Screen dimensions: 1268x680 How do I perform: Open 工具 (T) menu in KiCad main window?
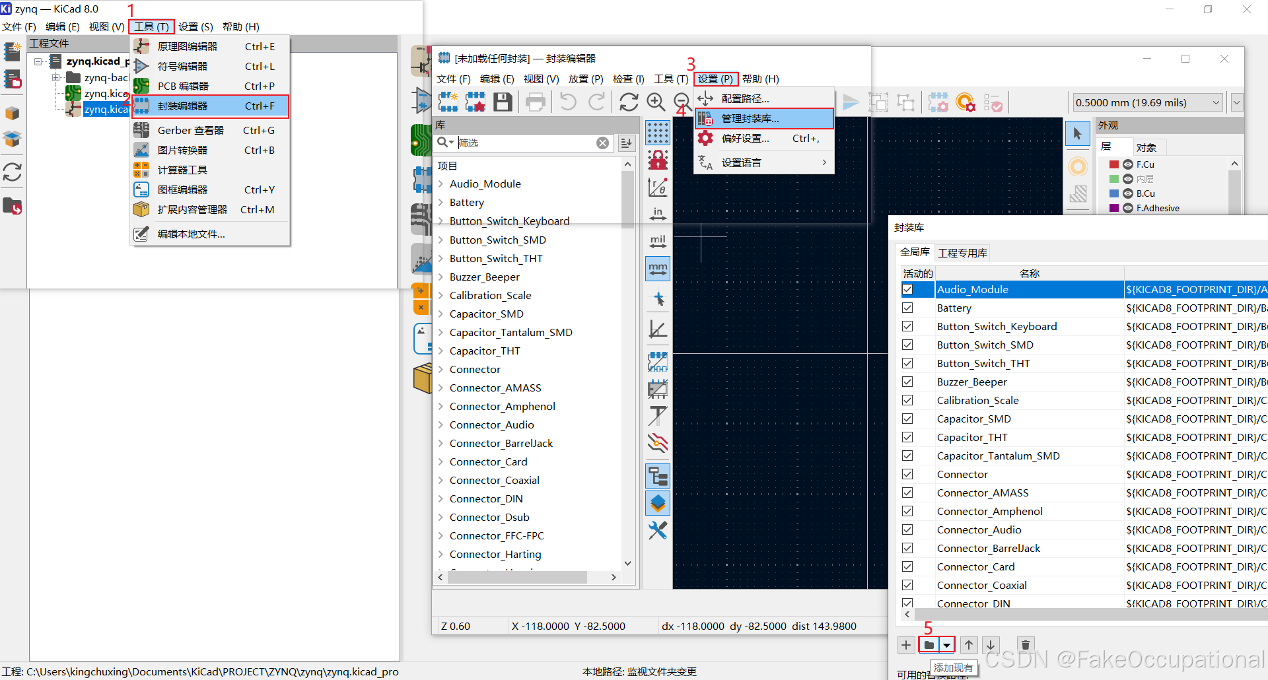(152, 26)
